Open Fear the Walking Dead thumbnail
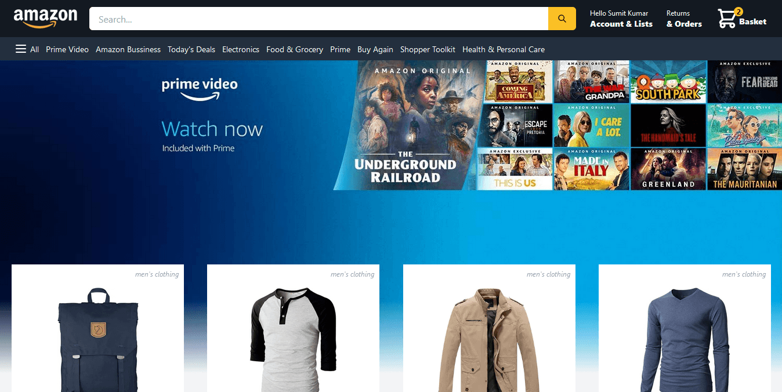782x392 pixels. click(745, 82)
